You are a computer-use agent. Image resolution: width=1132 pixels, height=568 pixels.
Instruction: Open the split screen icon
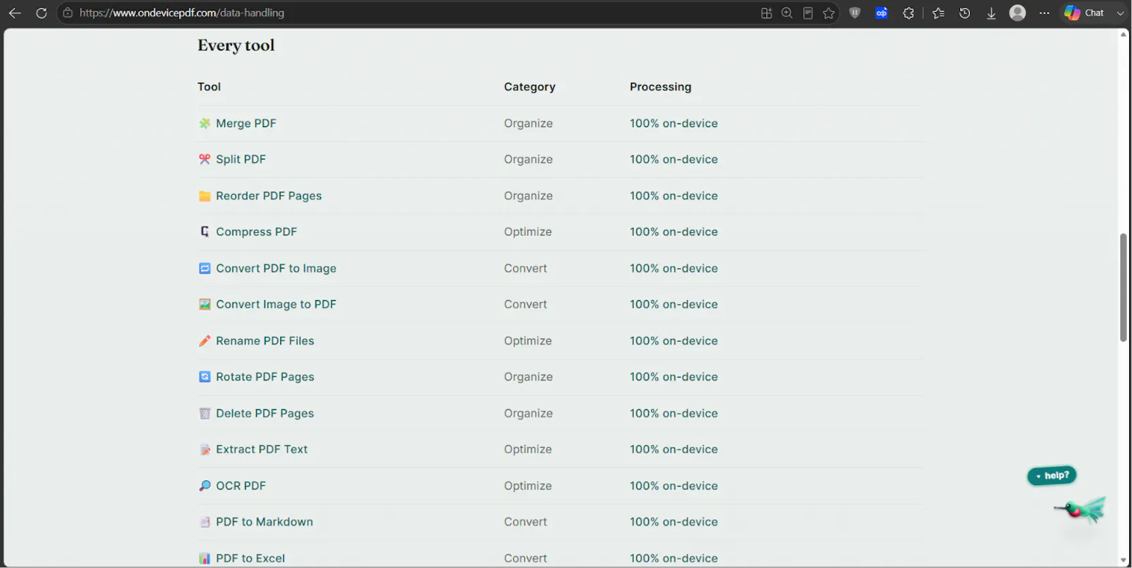click(x=766, y=13)
